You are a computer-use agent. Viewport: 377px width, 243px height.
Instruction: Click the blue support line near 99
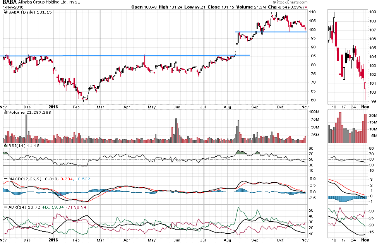tap(271, 32)
